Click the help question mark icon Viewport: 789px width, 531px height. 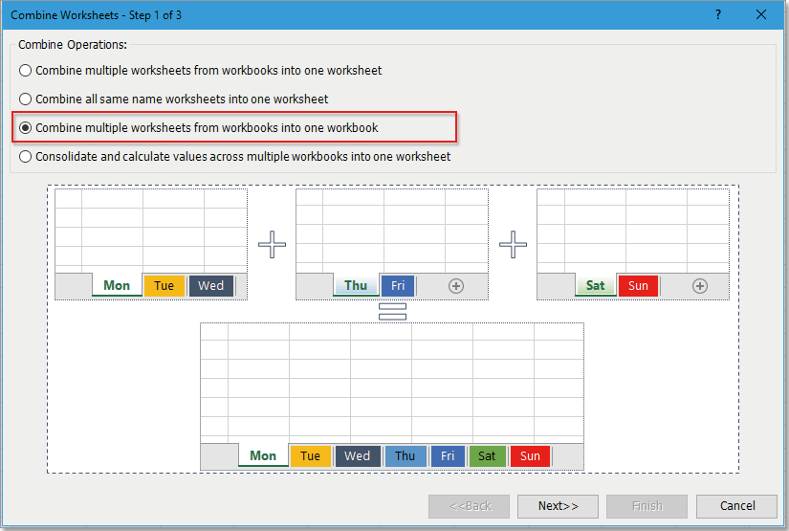717,14
